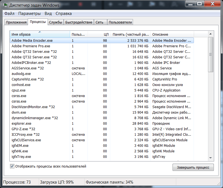Sort by the Имя образа column header
The height and width of the screenshot is (188, 223).
point(40,34)
